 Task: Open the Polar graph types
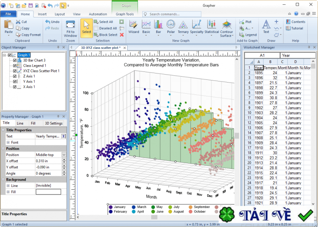coord(171,27)
